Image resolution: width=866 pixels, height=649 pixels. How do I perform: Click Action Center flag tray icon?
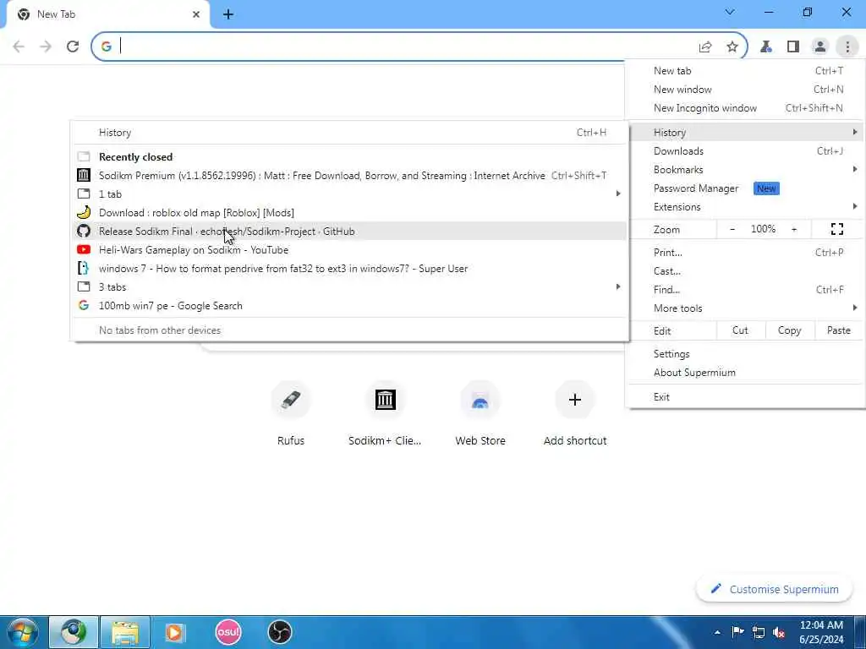pos(737,632)
